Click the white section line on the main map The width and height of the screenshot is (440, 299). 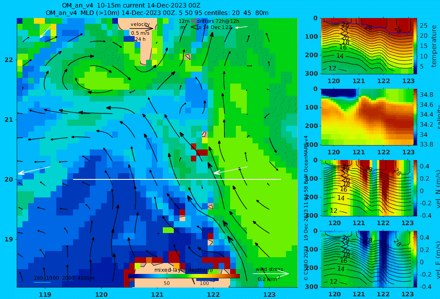[177, 179]
